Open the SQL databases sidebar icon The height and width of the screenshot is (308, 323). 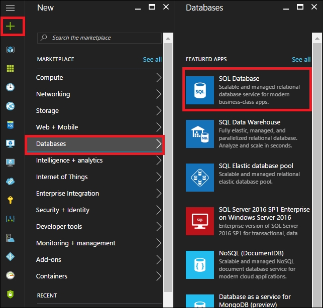click(x=10, y=125)
